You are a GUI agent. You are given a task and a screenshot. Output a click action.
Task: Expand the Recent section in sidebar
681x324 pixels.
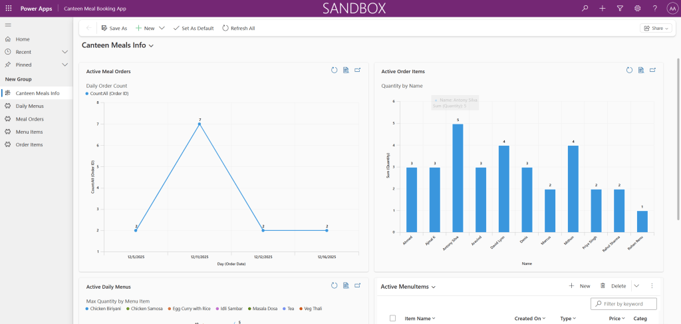[65, 52]
